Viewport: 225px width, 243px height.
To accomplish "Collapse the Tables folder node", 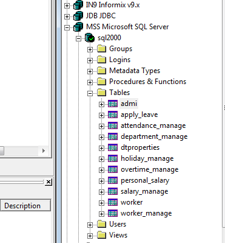I will point(90,93).
